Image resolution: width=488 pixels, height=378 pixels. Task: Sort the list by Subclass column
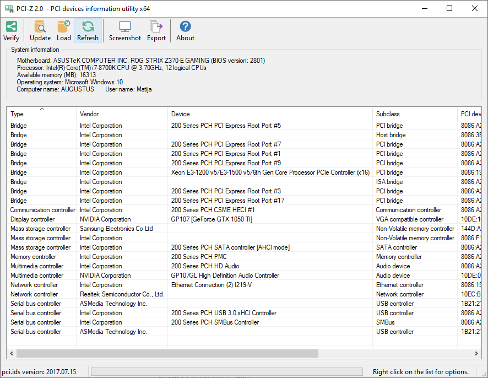[415, 114]
